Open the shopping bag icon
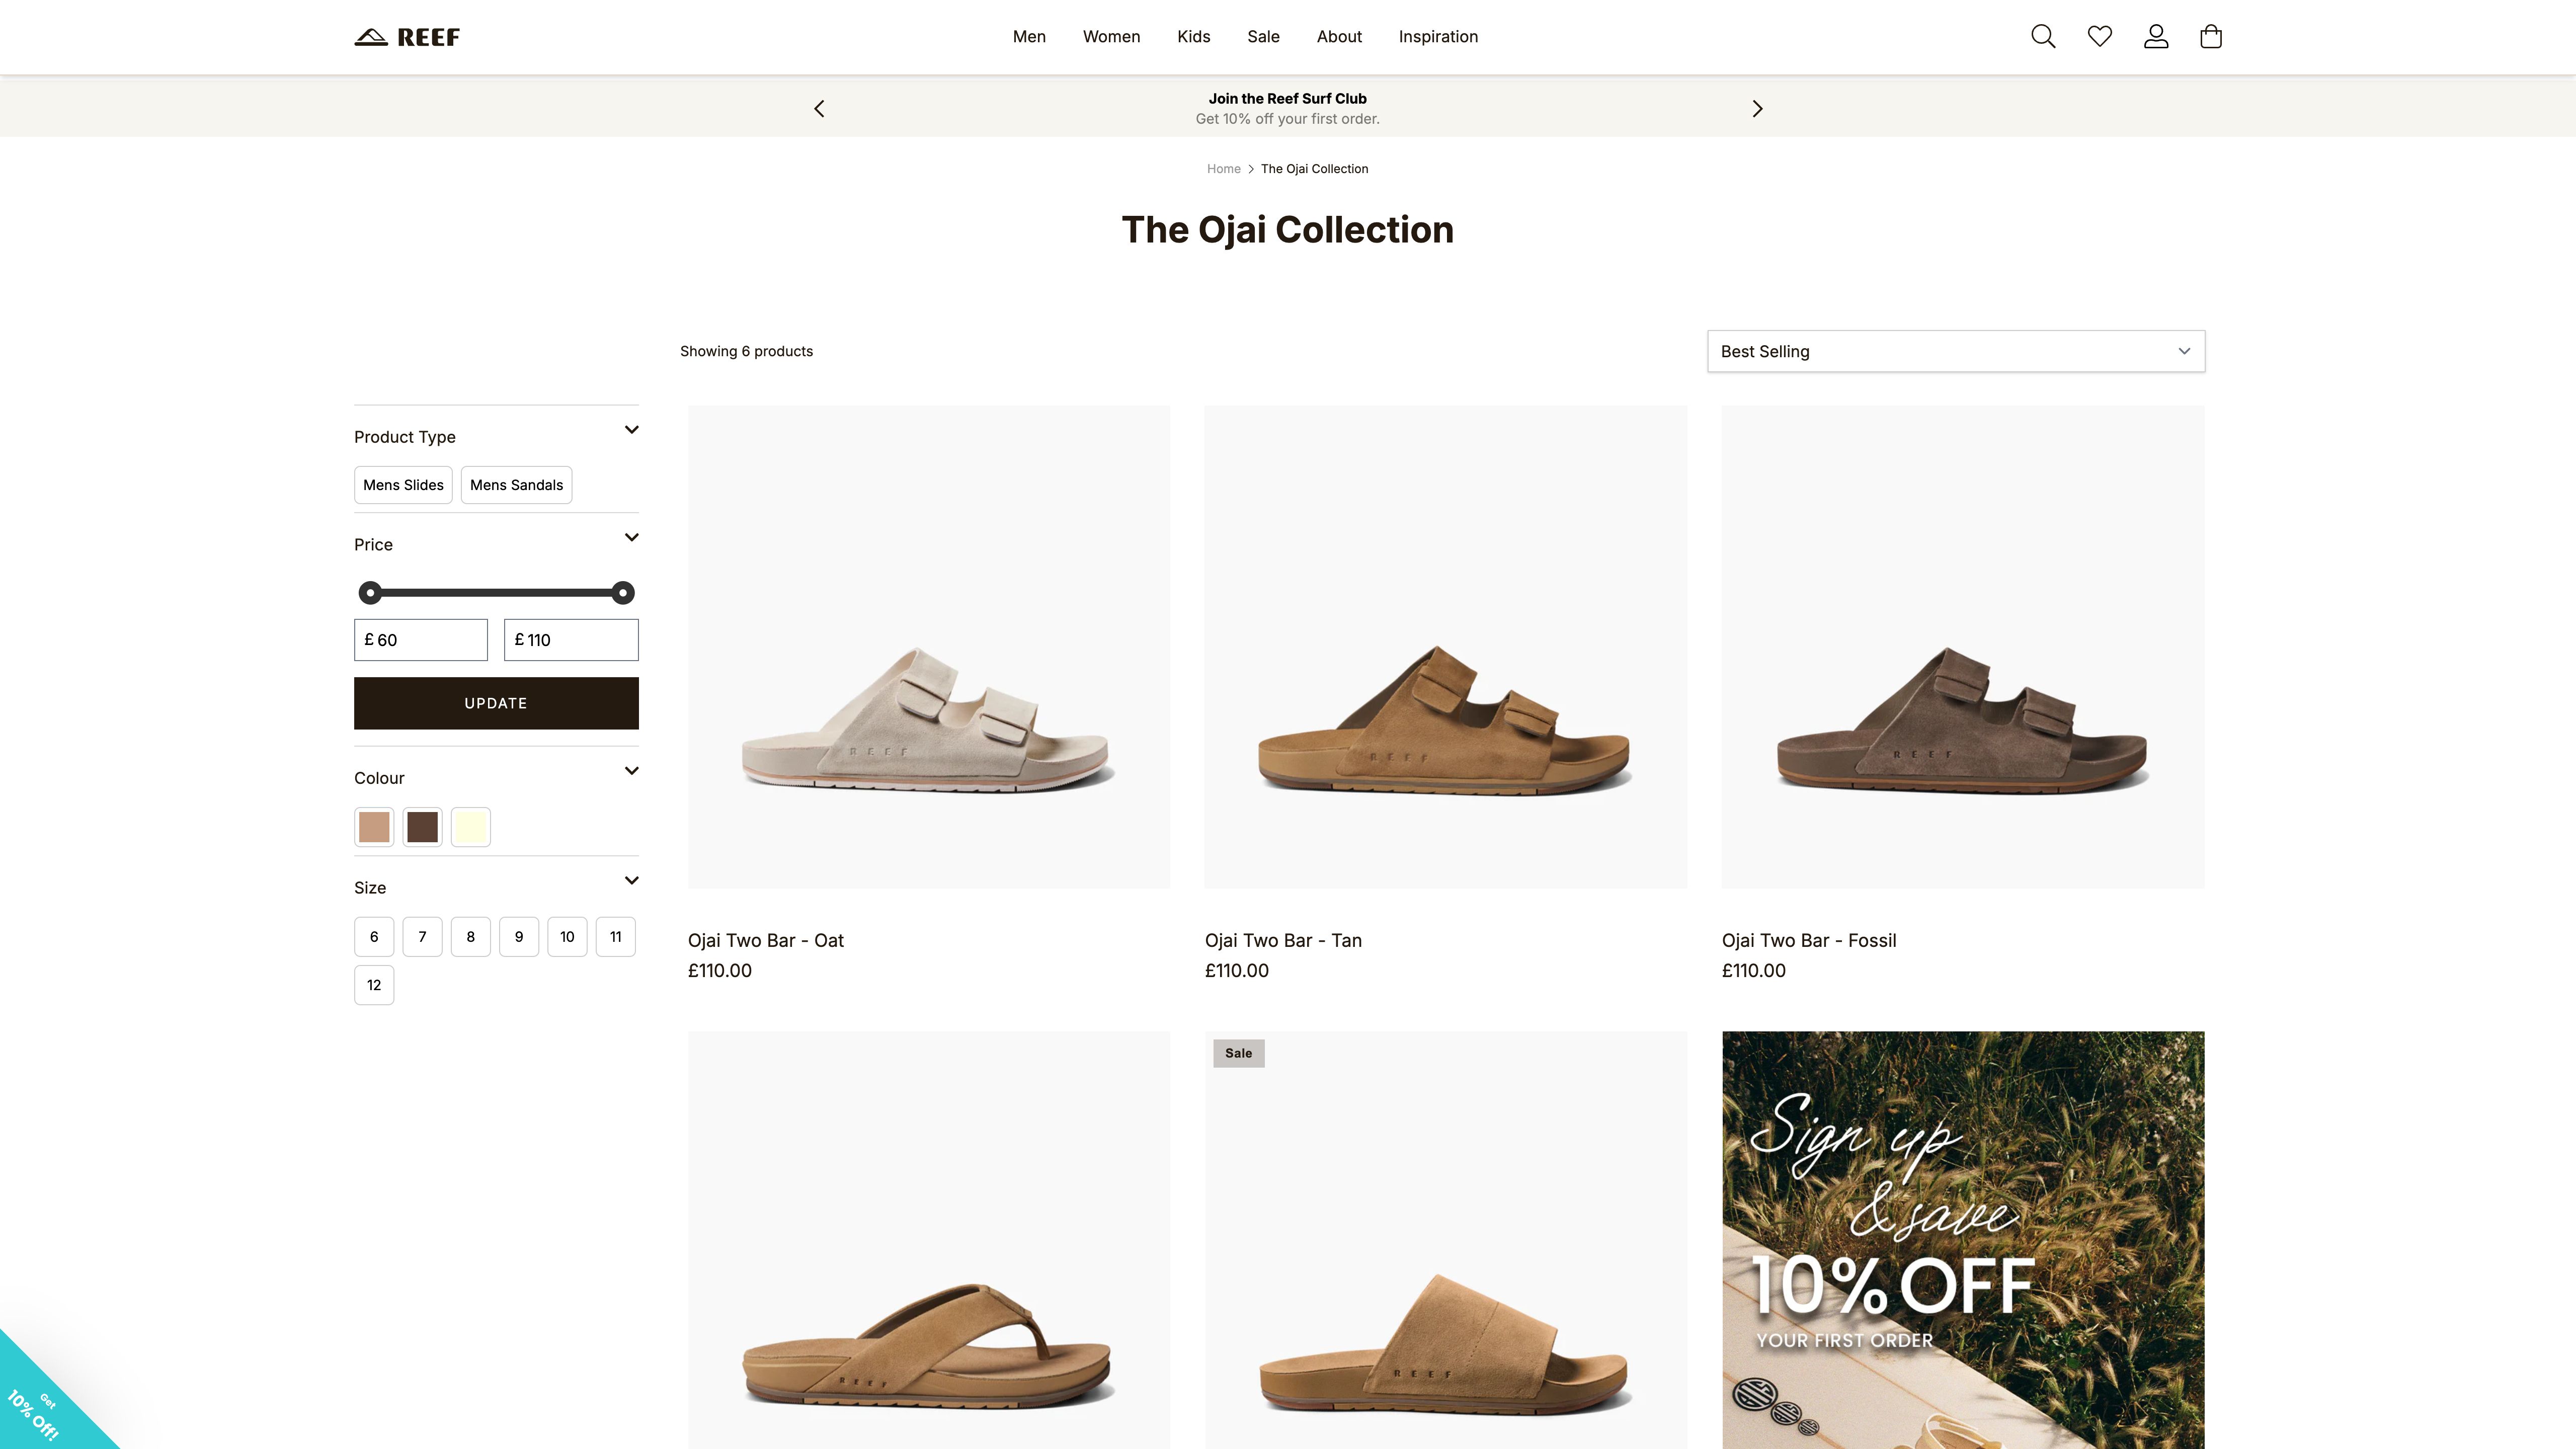Screen dimensions: 2576x1449 point(2211,36)
